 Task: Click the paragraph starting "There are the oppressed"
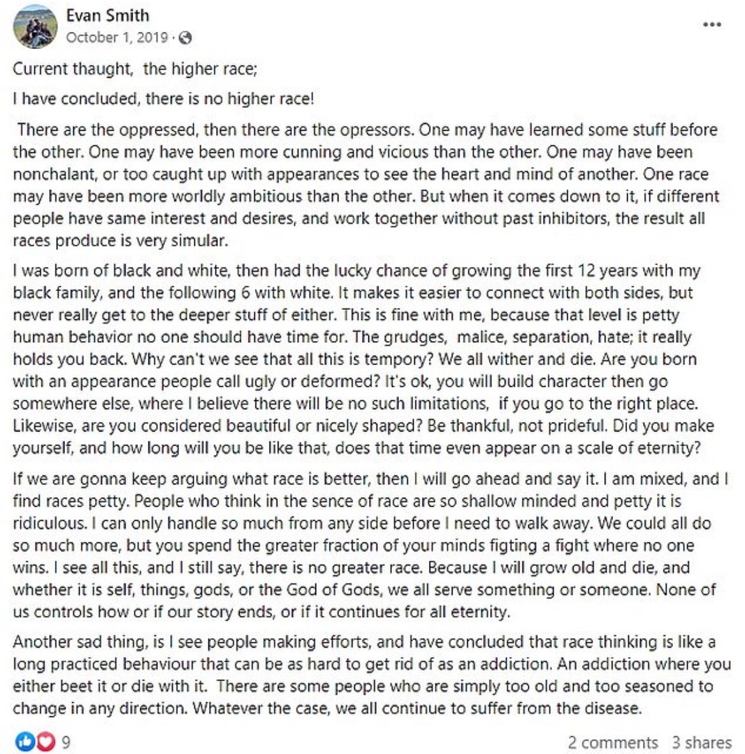tap(363, 185)
